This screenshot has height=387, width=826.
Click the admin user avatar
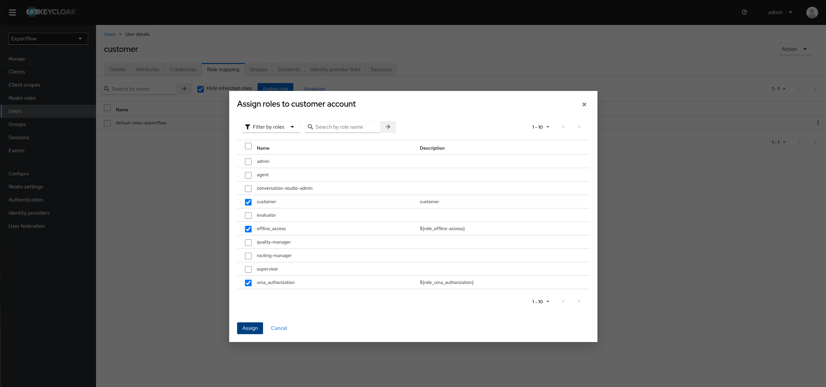coord(812,12)
